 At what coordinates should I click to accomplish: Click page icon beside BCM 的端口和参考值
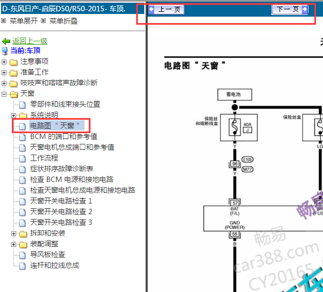pyautogui.click(x=23, y=137)
